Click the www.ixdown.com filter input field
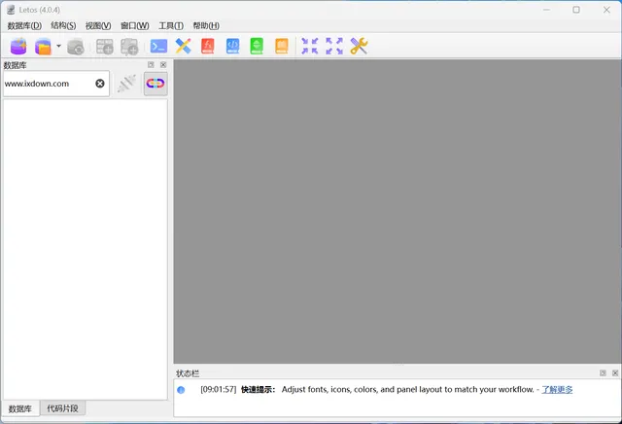 point(56,84)
